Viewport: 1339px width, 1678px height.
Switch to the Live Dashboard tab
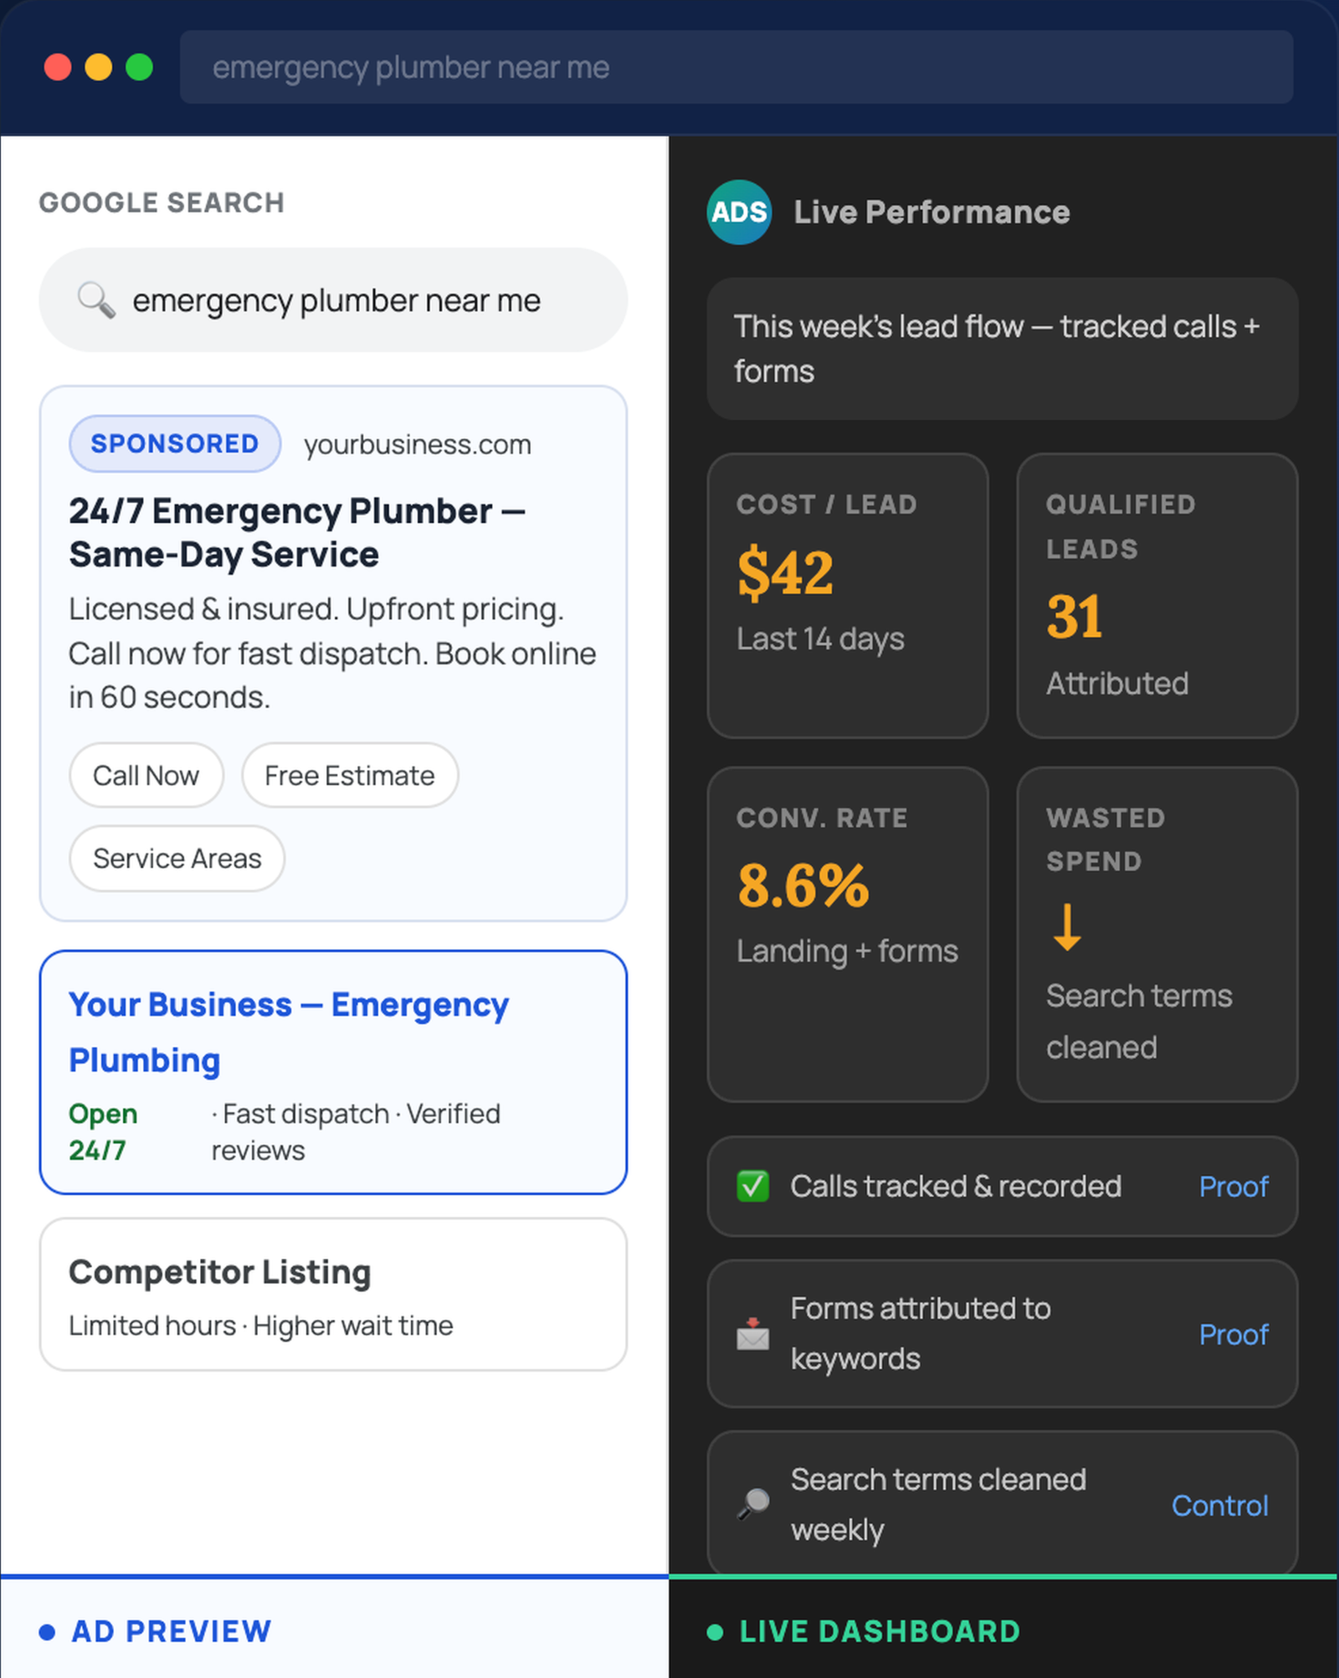(879, 1631)
